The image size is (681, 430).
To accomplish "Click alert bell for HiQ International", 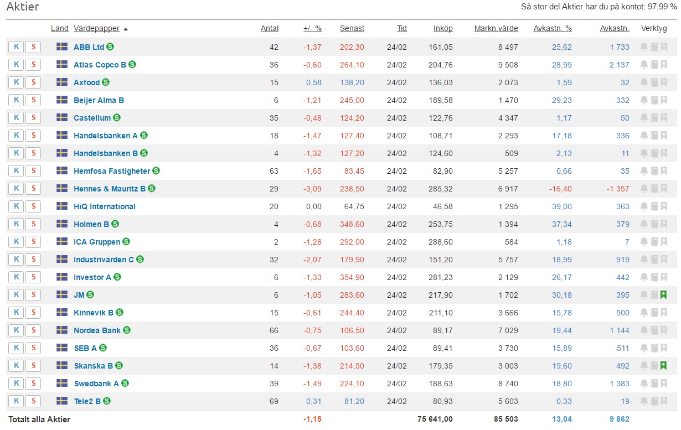I will click(x=644, y=206).
